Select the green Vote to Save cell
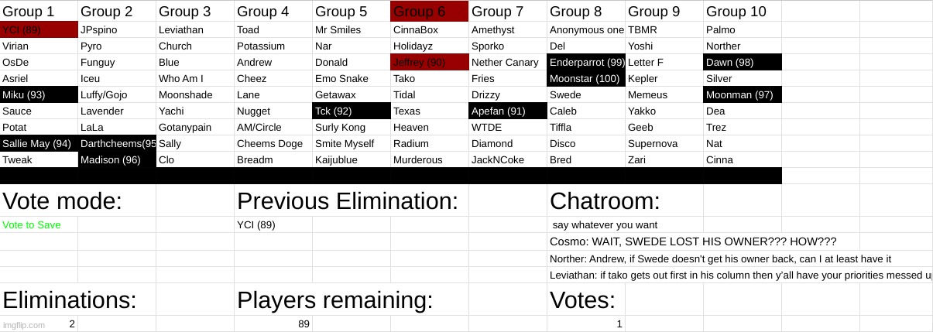The width and height of the screenshot is (933, 332). (39, 225)
